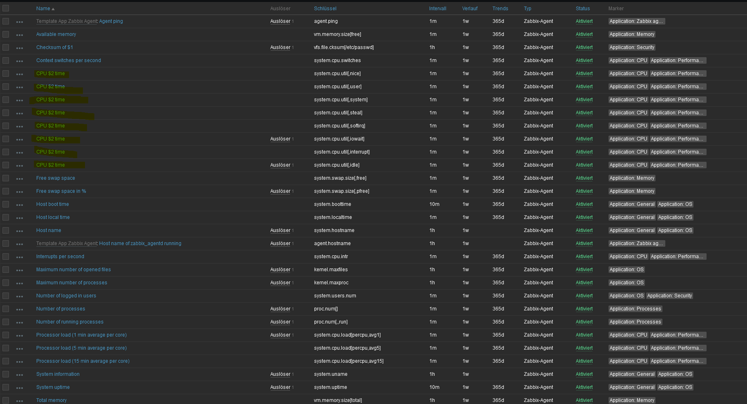Check the box in the system.cpu.util[,idle] row
This screenshot has width=747, height=404.
tap(6, 165)
